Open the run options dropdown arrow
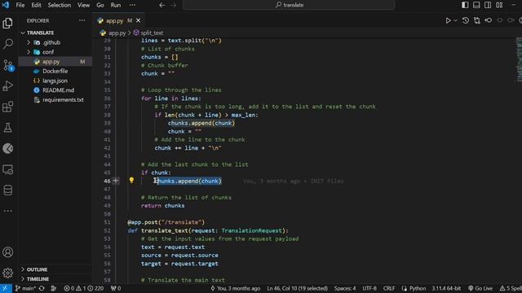 (x=455, y=20)
